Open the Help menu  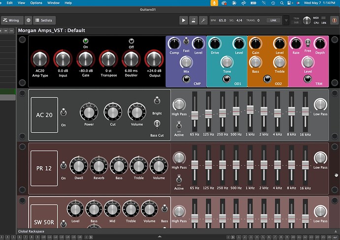(x=68, y=3)
